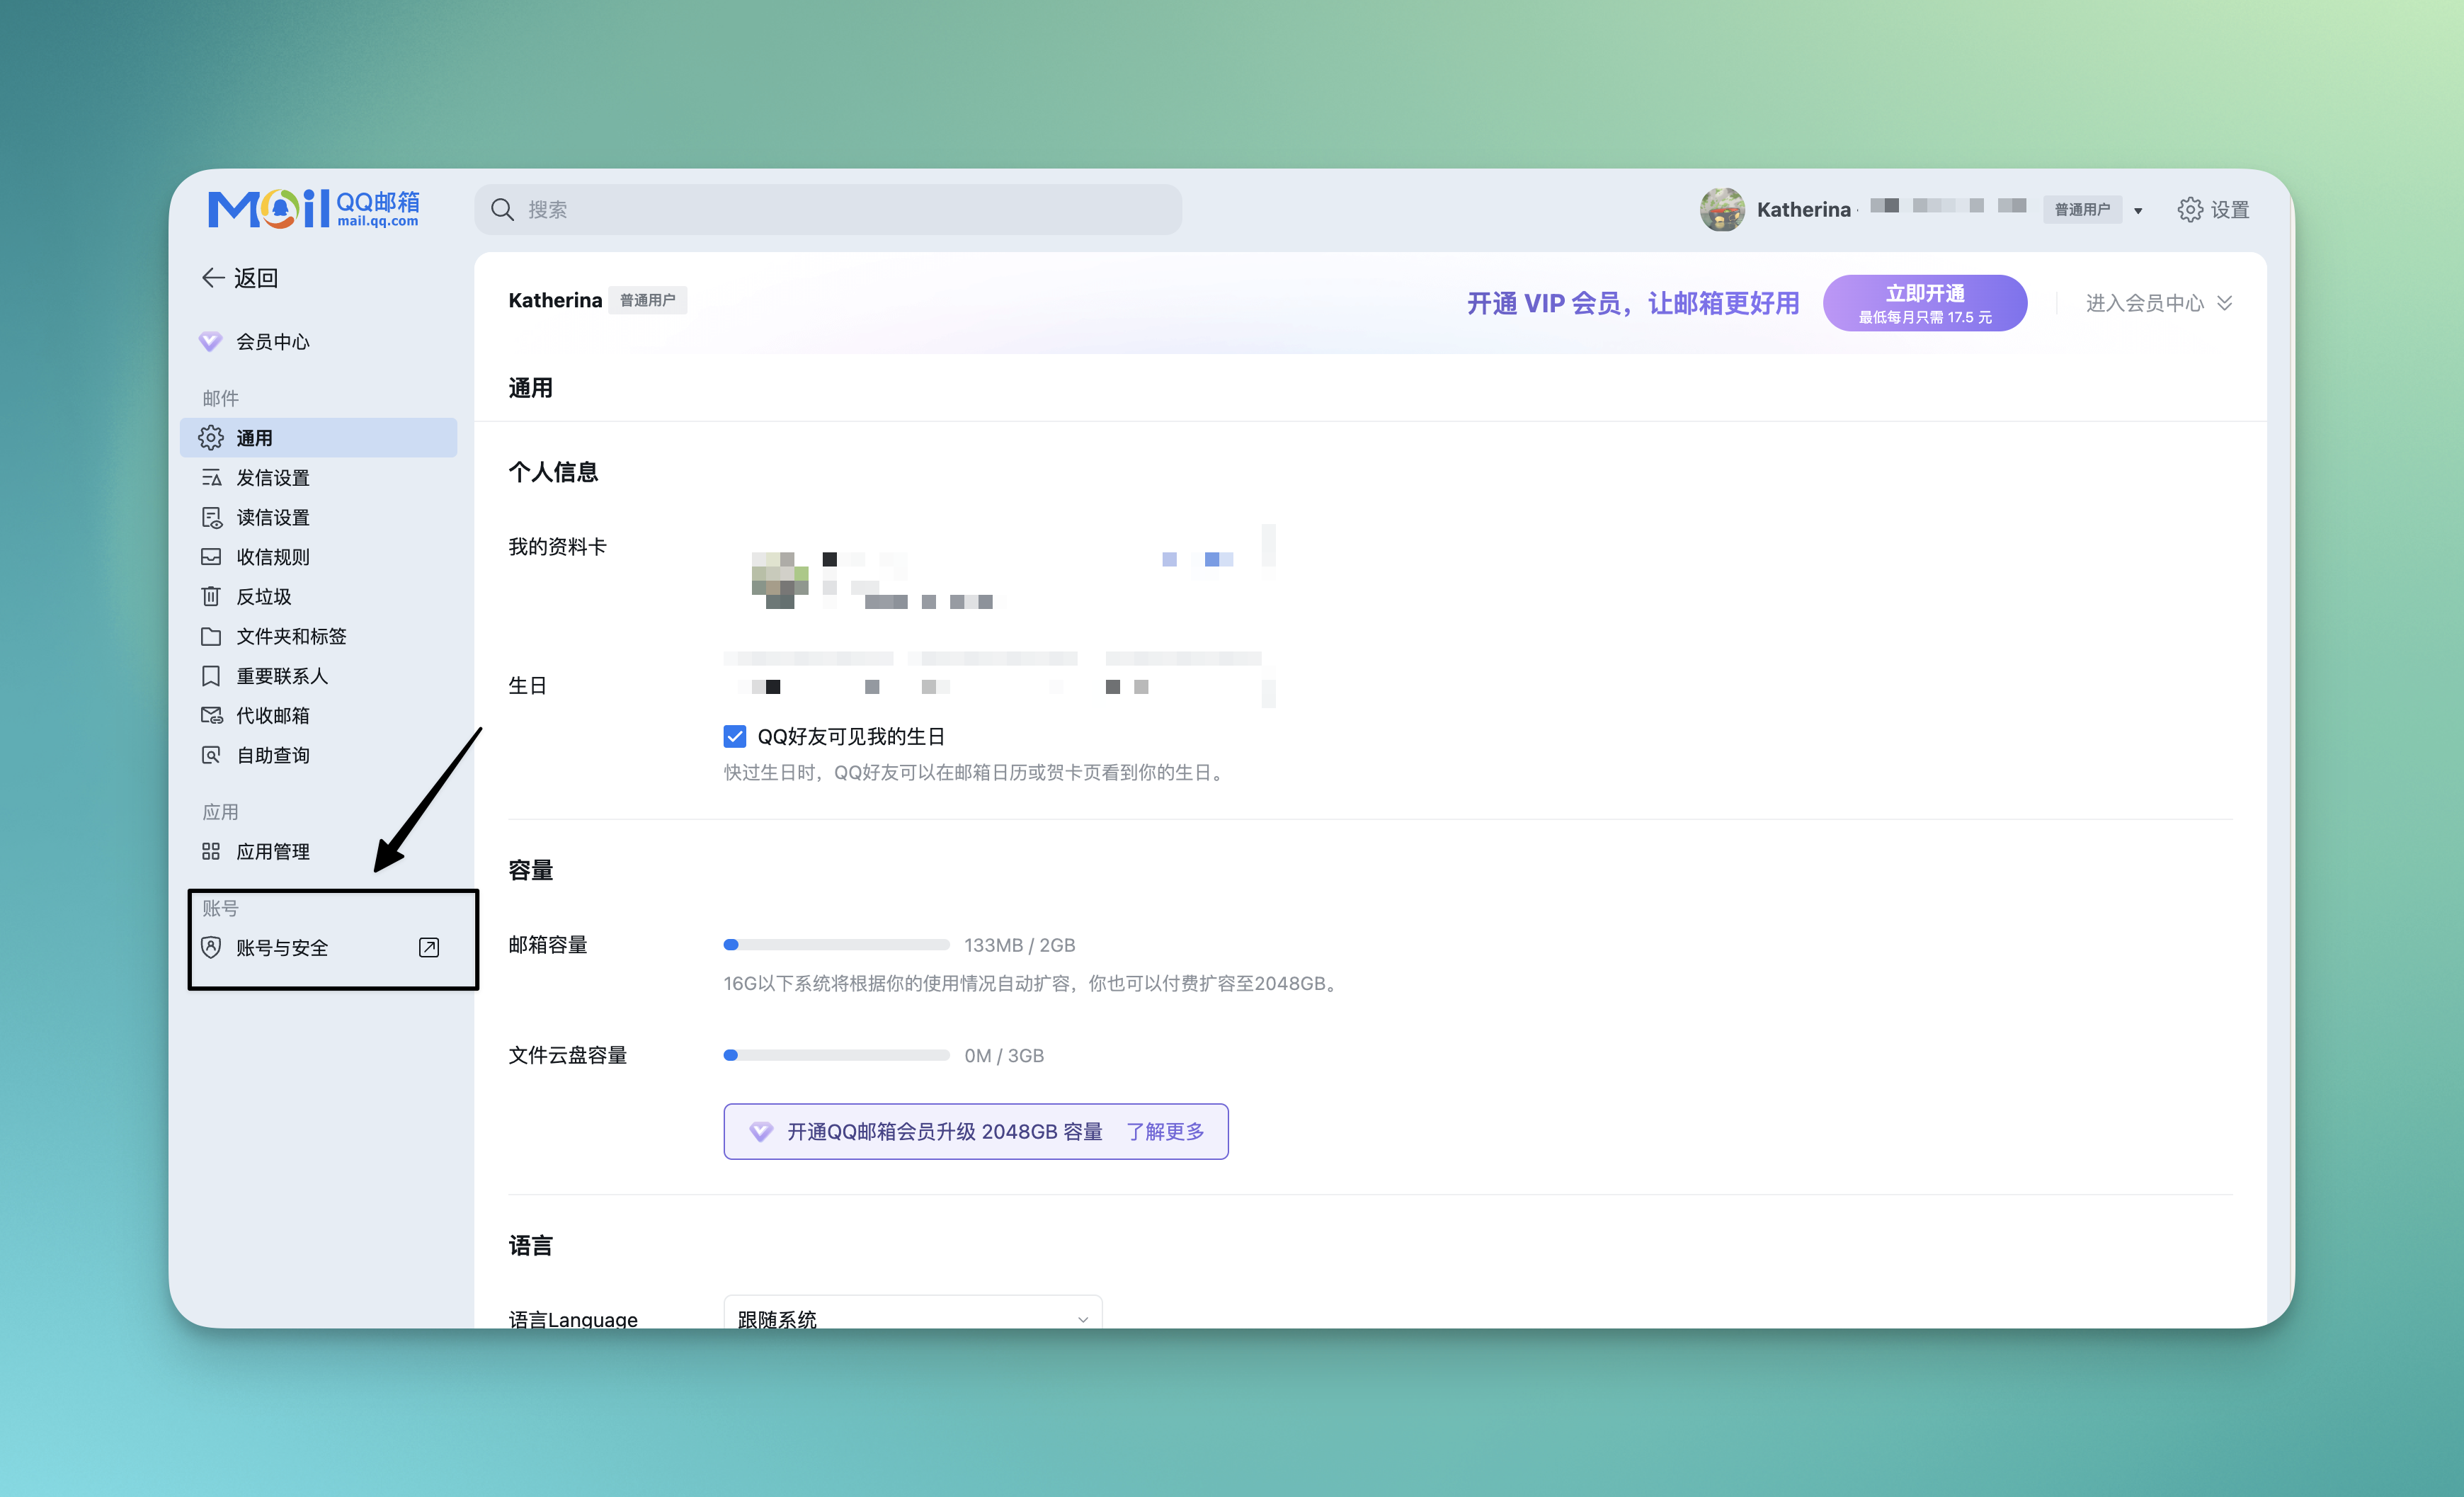This screenshot has width=2464, height=1497.
Task: Click the 邮箱容量 progress bar
Action: [836, 944]
